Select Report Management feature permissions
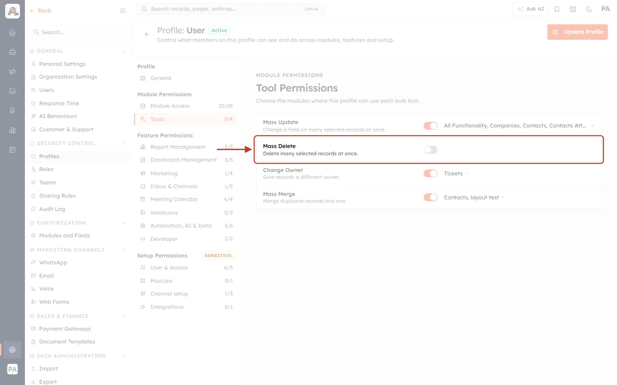The width and height of the screenshot is (617, 385). [x=186, y=147]
